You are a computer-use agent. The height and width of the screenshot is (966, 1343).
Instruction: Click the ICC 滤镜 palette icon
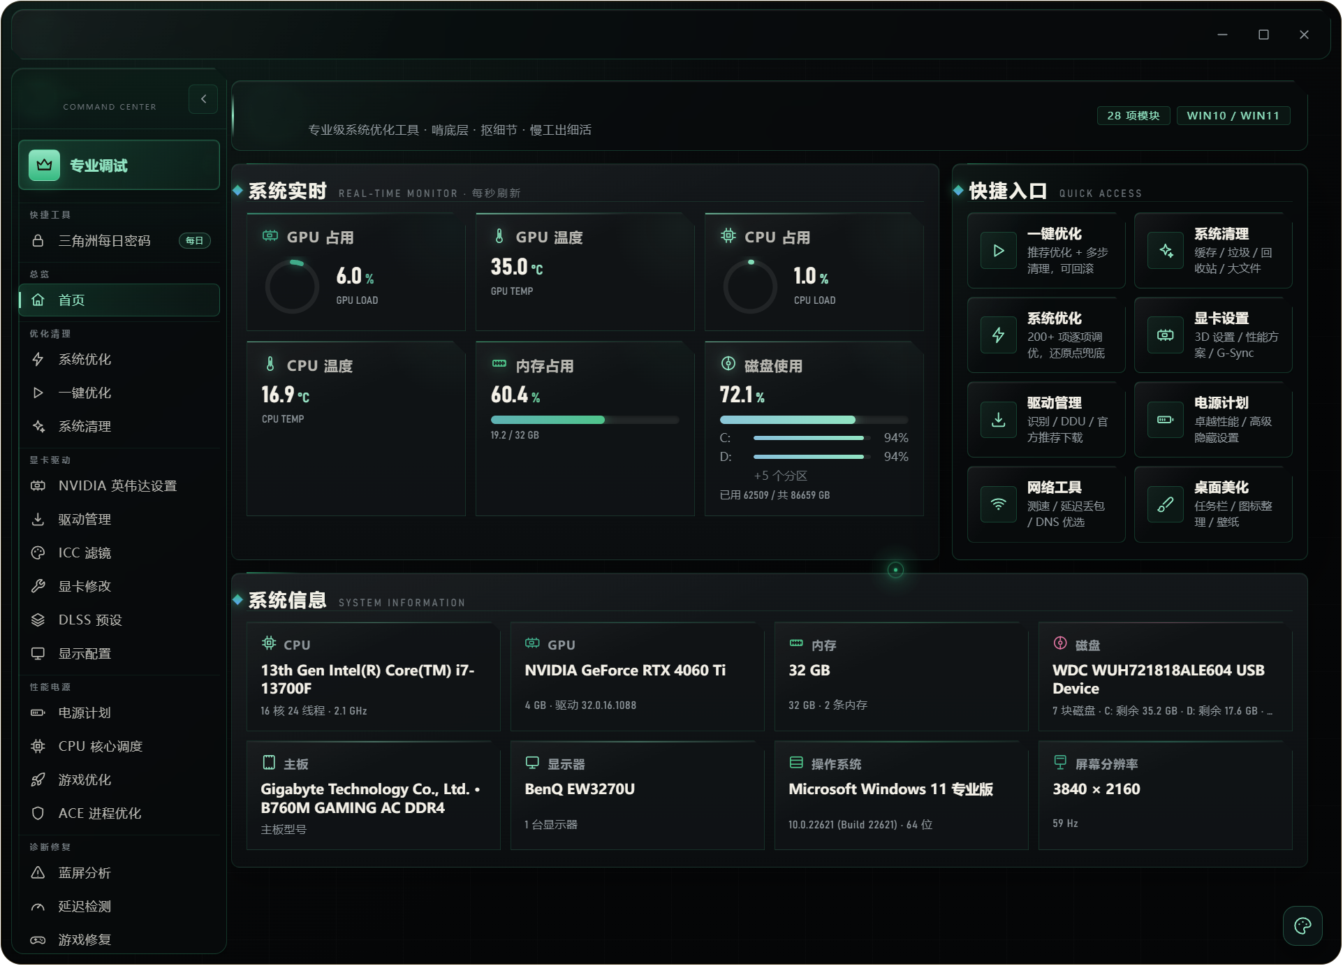pyautogui.click(x=38, y=553)
